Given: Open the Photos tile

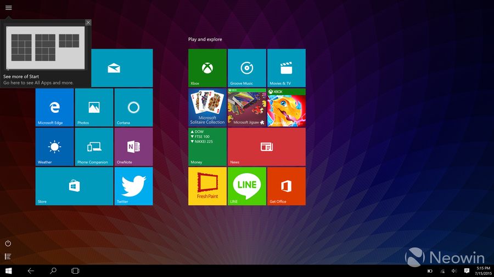Looking at the screenshot, I should (94, 107).
